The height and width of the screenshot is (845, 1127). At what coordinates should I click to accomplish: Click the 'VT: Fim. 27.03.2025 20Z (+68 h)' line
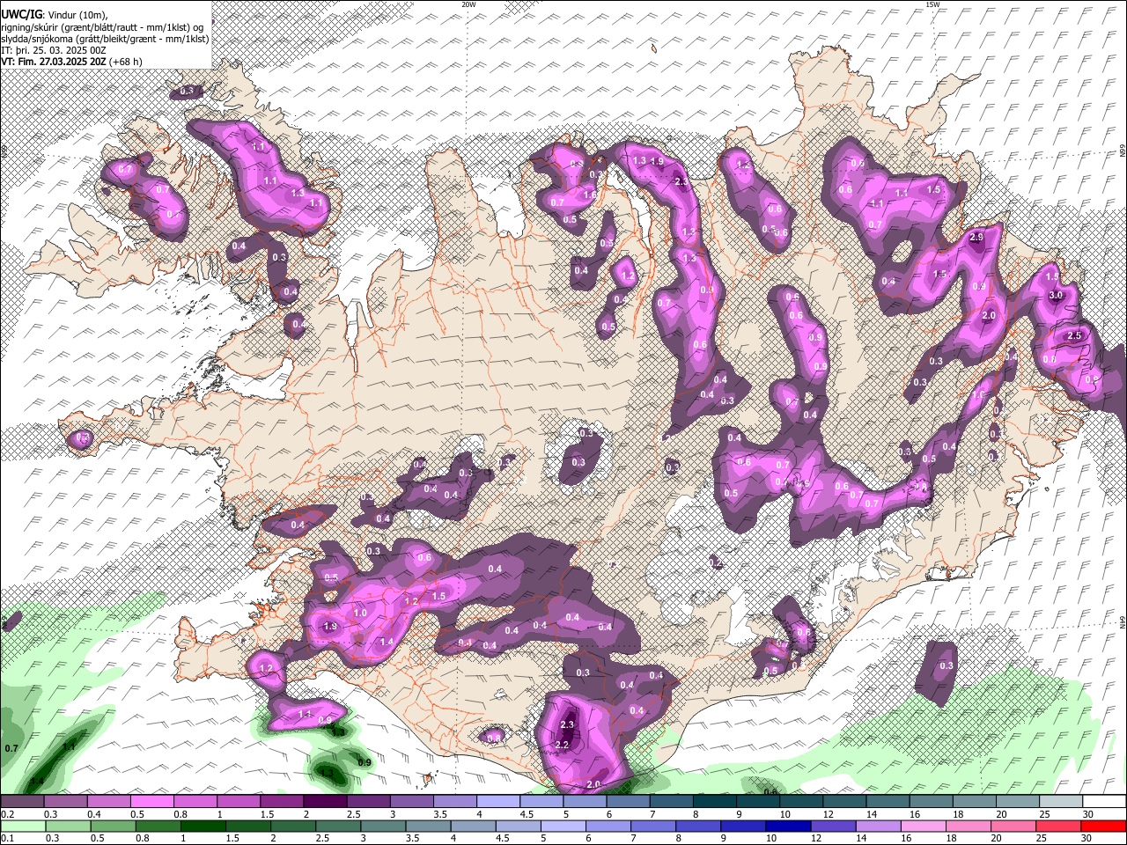pyautogui.click(x=71, y=62)
